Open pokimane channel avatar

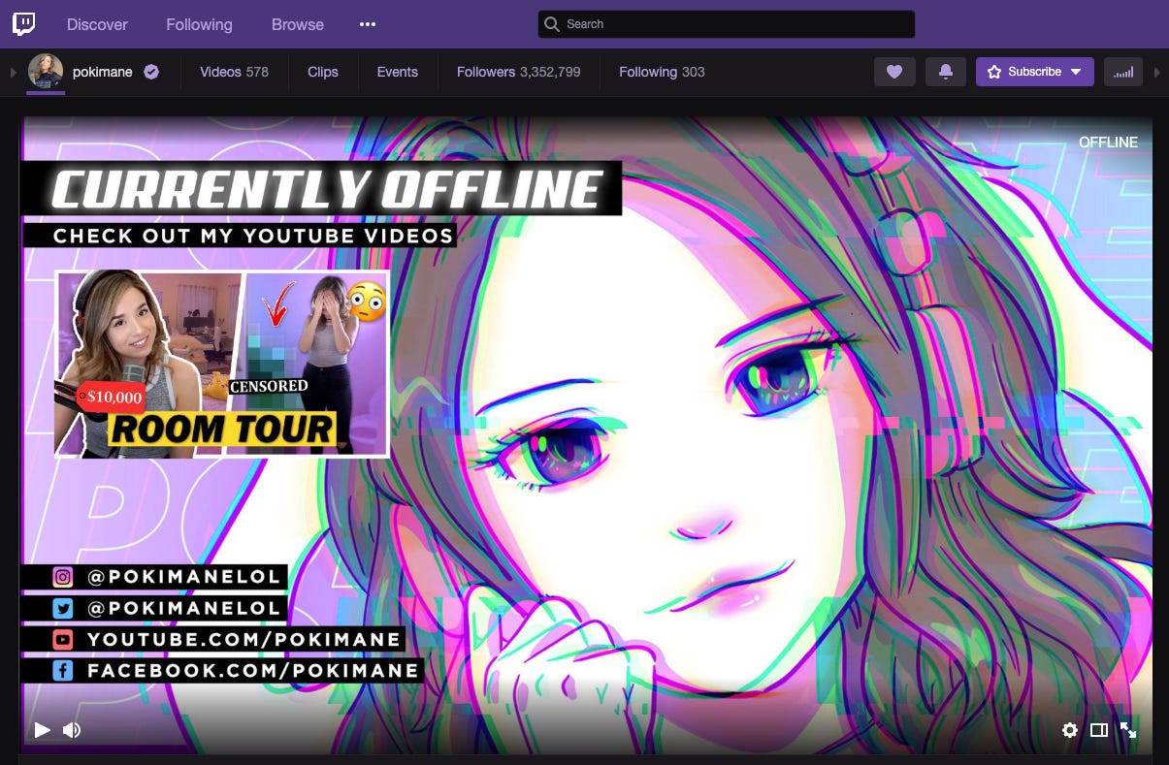46,72
